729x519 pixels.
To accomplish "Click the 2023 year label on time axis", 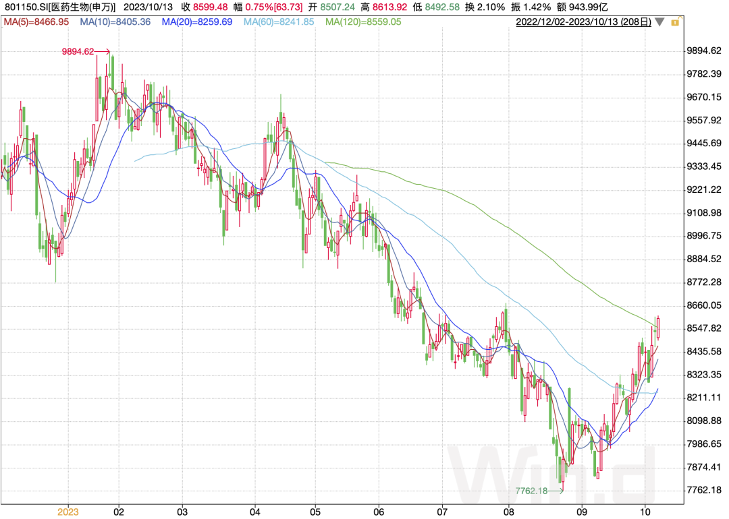I will click(x=68, y=512).
